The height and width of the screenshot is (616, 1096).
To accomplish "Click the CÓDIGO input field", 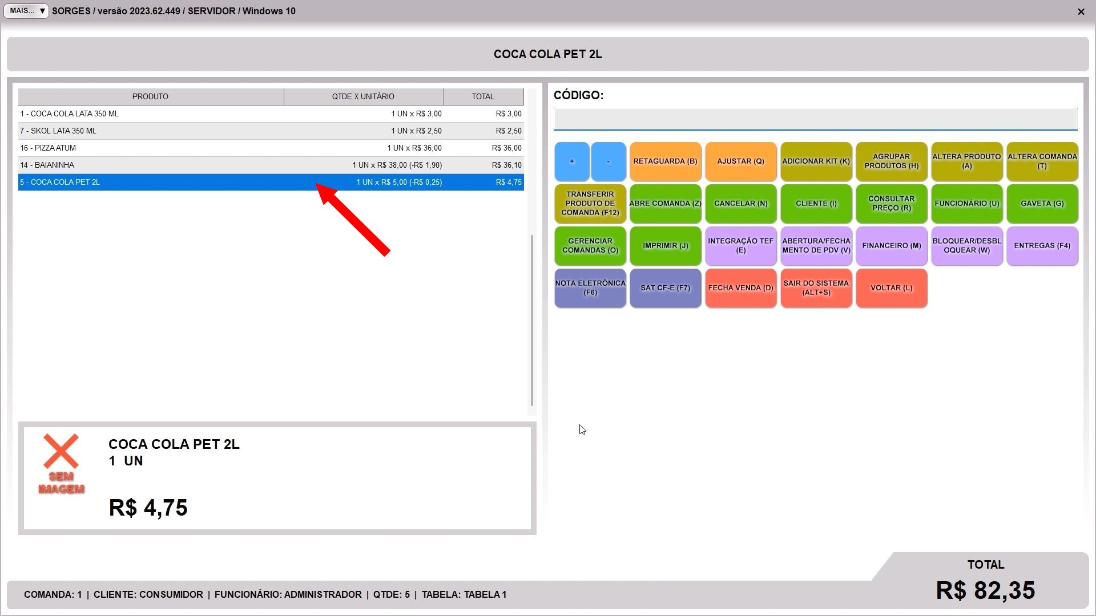I will pos(815,119).
